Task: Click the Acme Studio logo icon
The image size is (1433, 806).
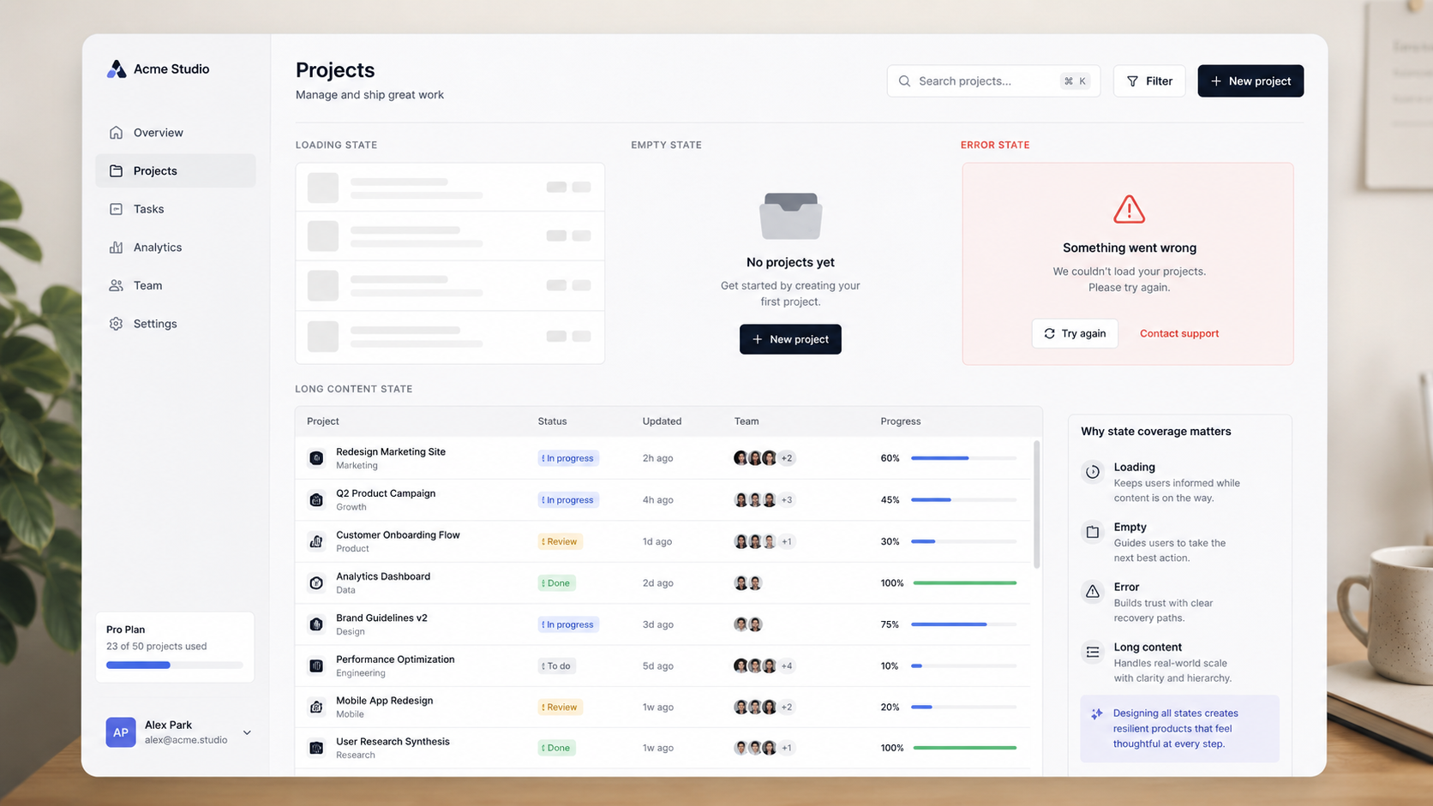Action: 117,69
